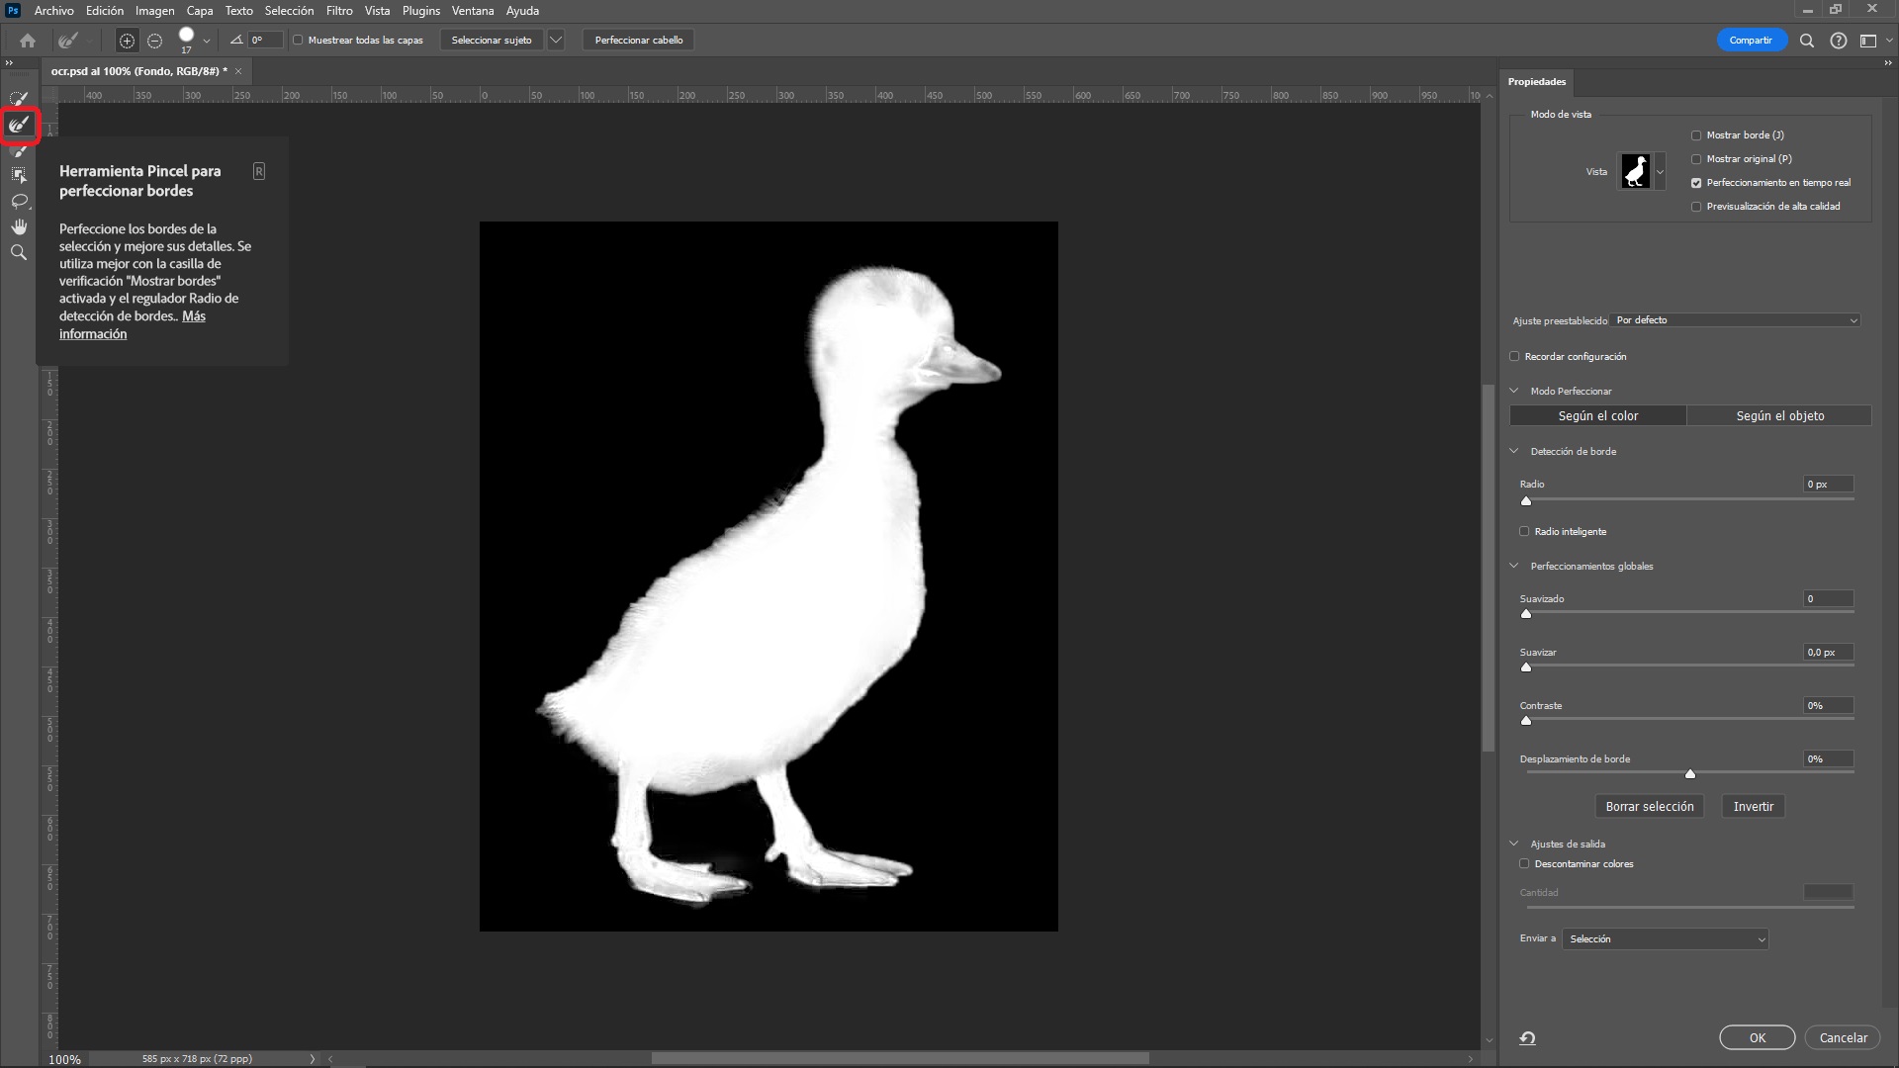Open the Ventana menu

pos(473,11)
